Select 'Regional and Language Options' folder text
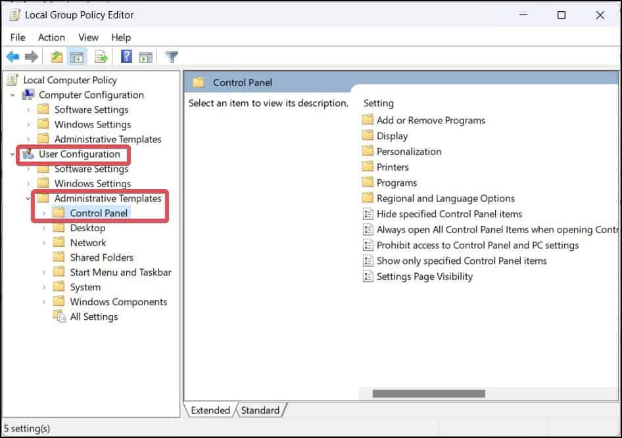 tap(446, 198)
